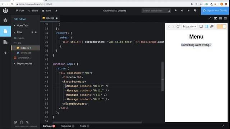
Task: Click the File Editor panel title
Action: (x=20, y=19)
